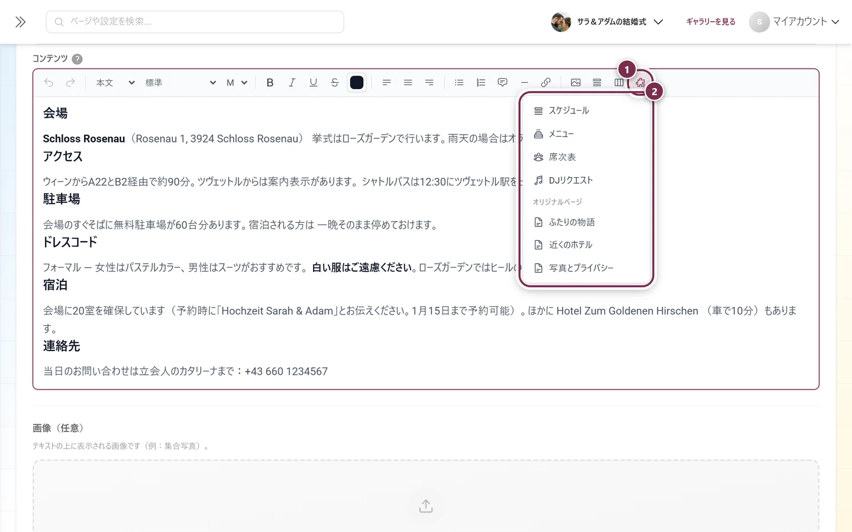
Task: Insert a horizontal divider line
Action: point(524,83)
